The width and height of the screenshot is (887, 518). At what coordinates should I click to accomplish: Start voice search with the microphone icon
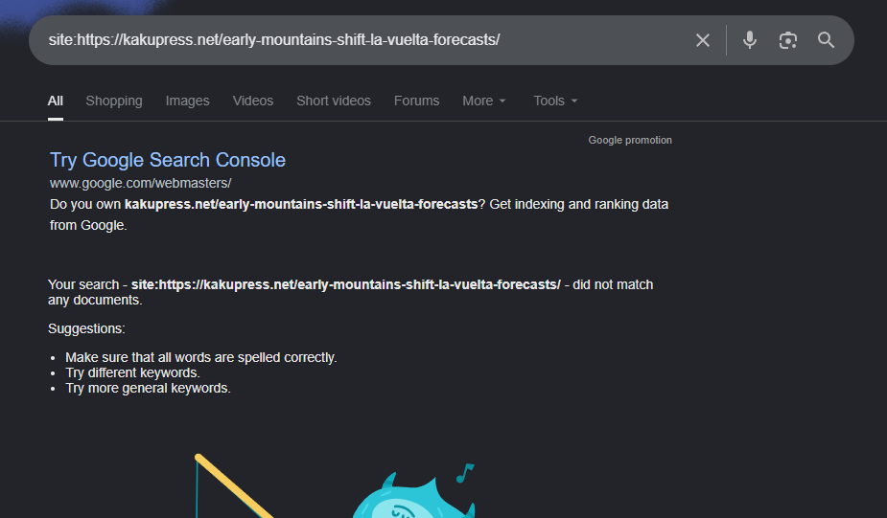[x=750, y=40]
